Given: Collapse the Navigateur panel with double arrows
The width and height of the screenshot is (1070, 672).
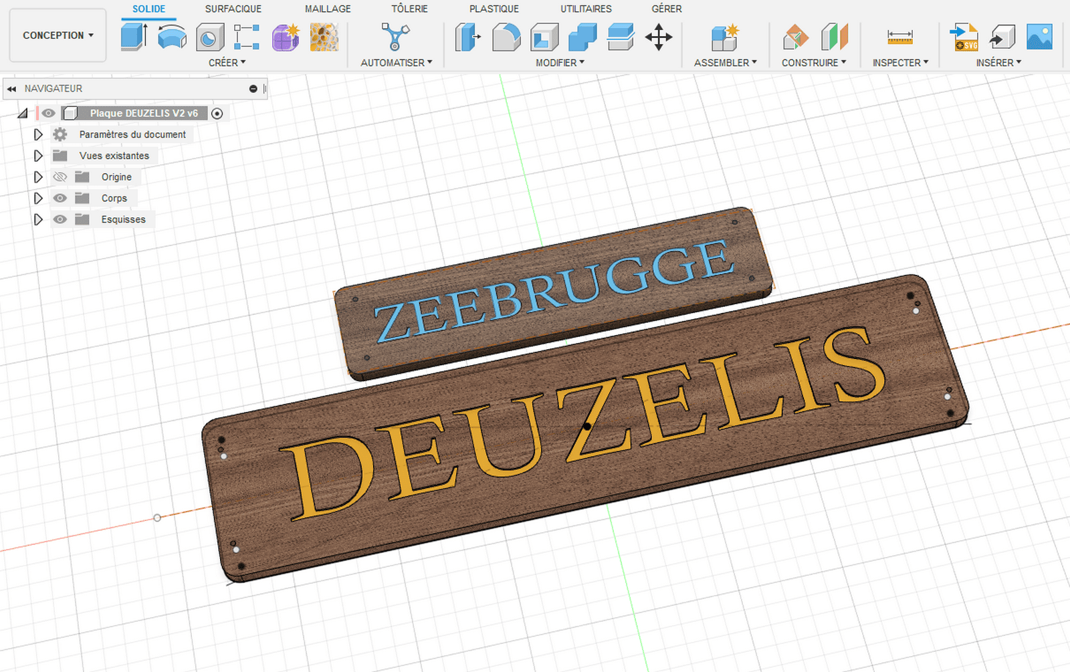Looking at the screenshot, I should pos(11,88).
